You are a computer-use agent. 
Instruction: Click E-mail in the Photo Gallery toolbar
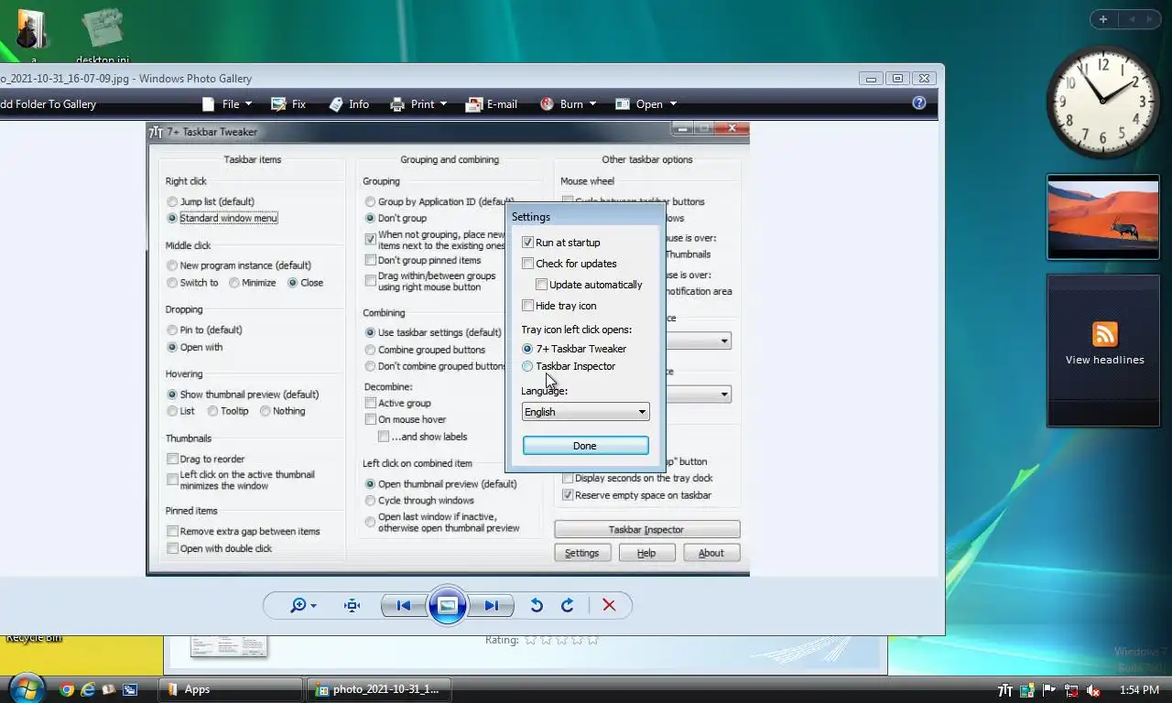(492, 104)
